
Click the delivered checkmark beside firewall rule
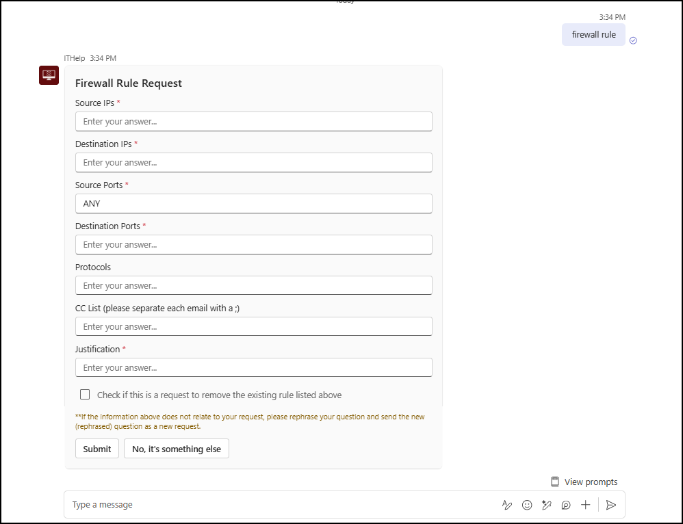coord(633,40)
